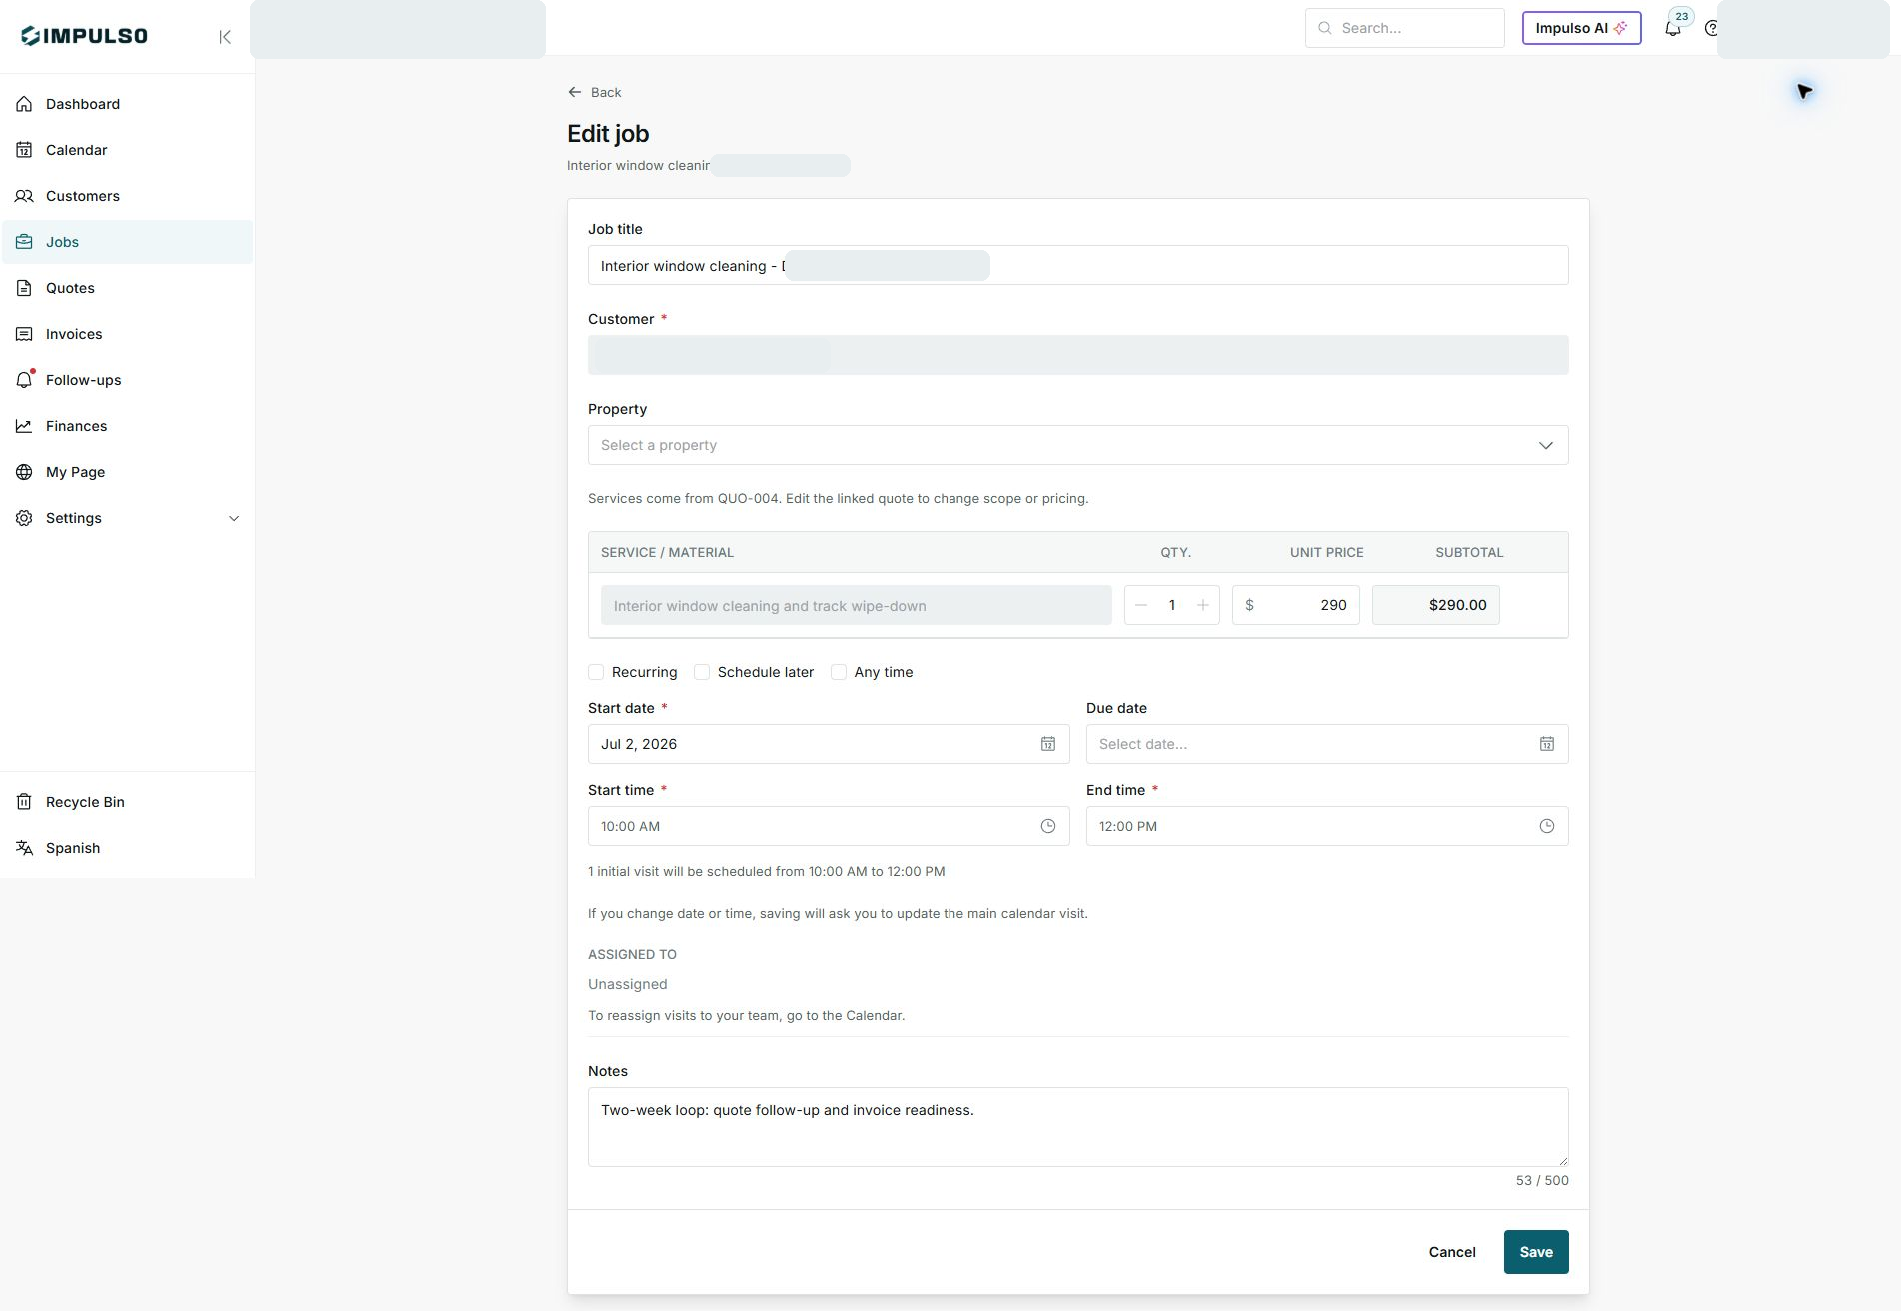1901x1311 pixels.
Task: Click the Jobs briefcase icon
Action: [x=24, y=242]
